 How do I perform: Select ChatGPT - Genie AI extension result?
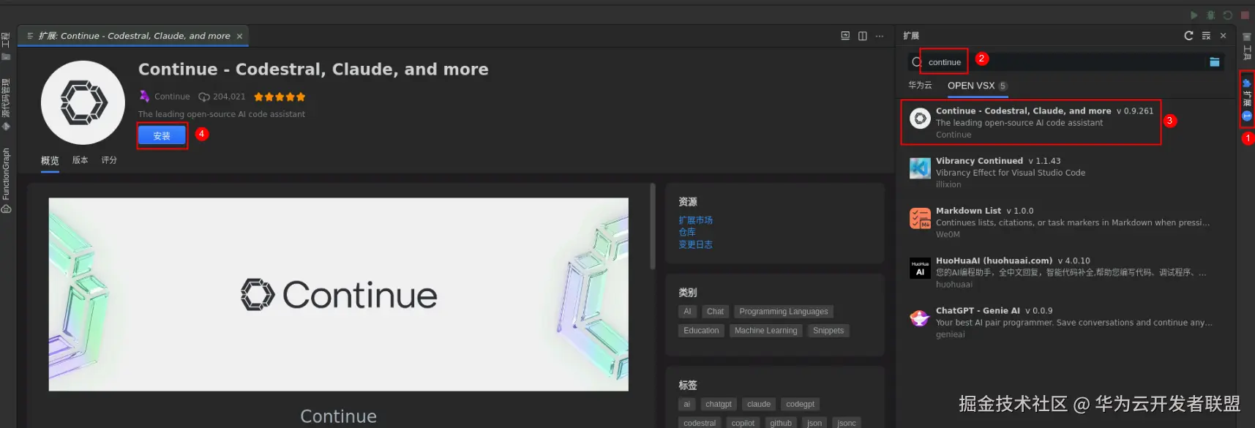pos(1066,322)
